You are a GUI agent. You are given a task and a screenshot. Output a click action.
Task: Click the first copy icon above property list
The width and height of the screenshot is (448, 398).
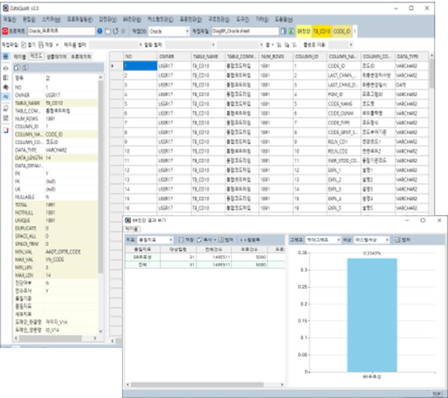click(x=17, y=67)
